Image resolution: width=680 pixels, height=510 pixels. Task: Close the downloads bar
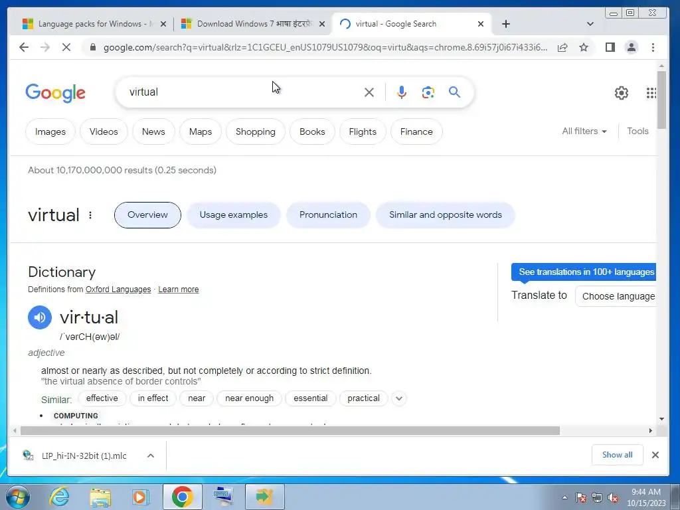[x=655, y=455]
